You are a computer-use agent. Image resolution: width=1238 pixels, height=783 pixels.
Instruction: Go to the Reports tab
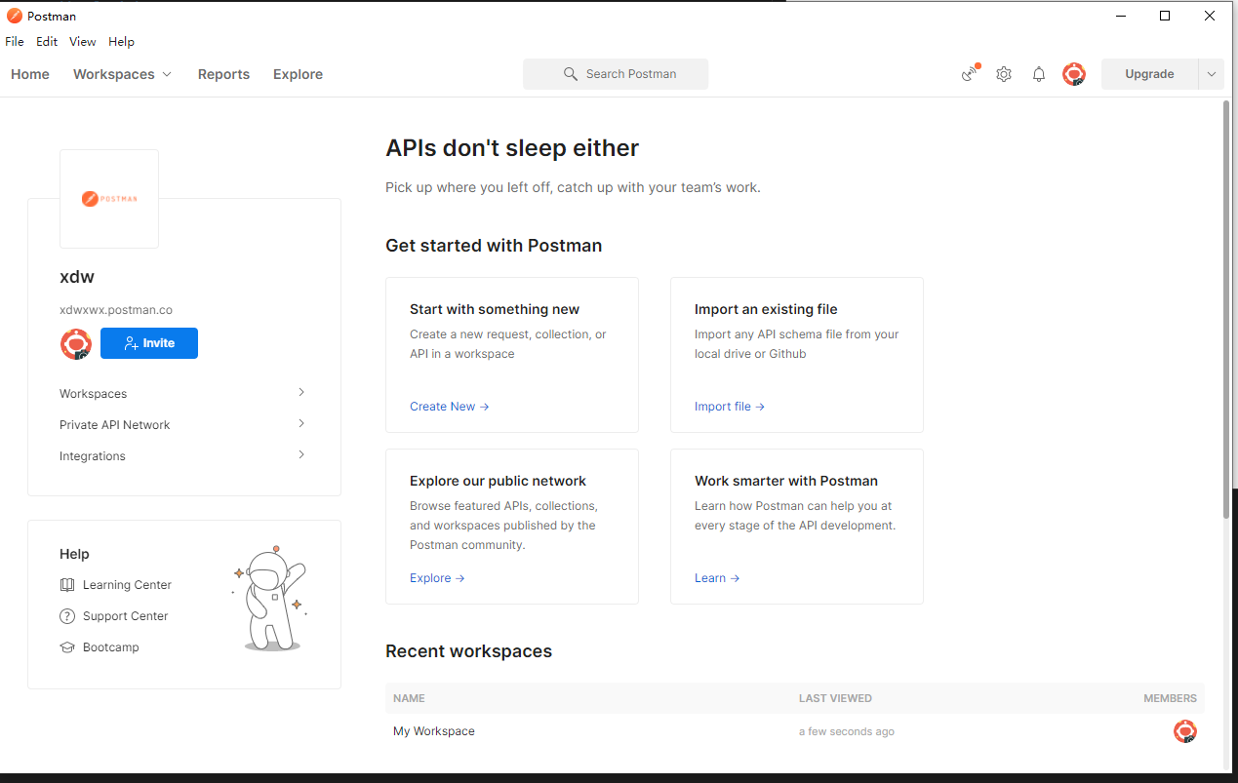coord(223,74)
